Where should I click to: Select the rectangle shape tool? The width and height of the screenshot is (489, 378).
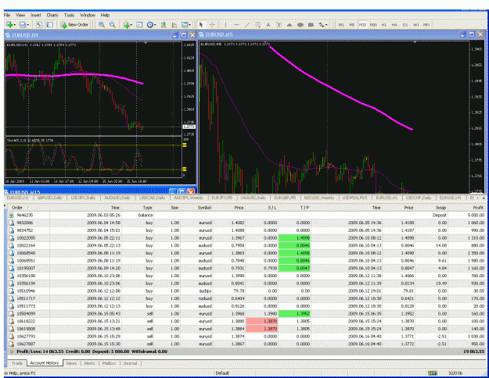311,25
